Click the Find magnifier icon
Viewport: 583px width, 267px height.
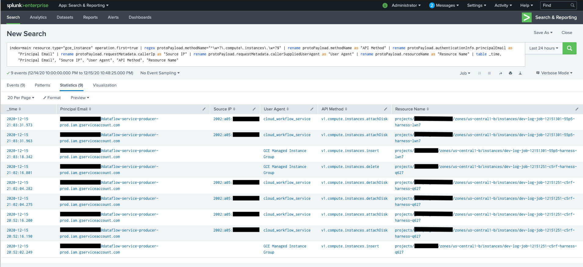tap(572, 6)
